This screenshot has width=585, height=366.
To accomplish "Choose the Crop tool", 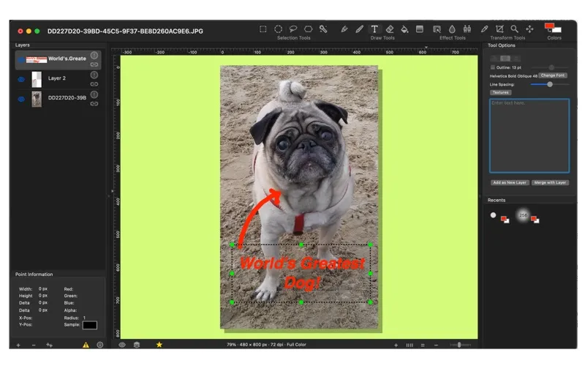I will [499, 29].
